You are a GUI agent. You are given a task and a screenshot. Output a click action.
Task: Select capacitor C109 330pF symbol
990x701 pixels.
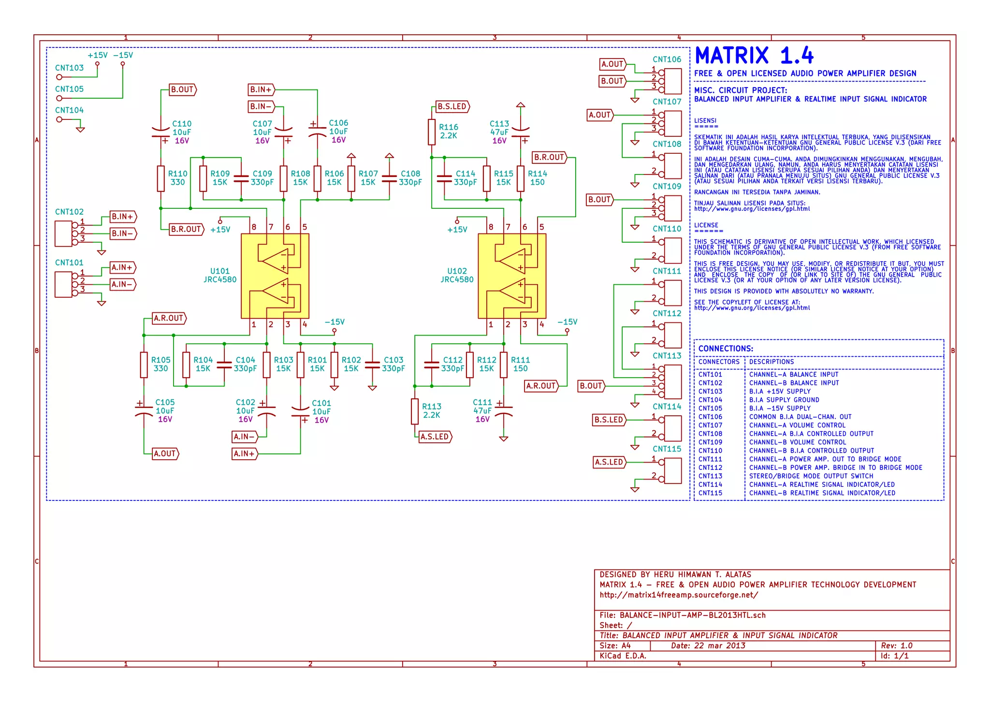pos(241,178)
